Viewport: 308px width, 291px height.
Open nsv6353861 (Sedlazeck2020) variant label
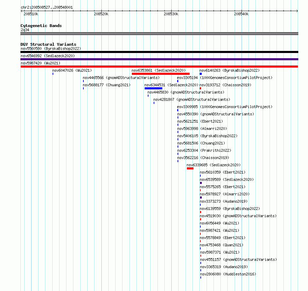pos(158,70)
